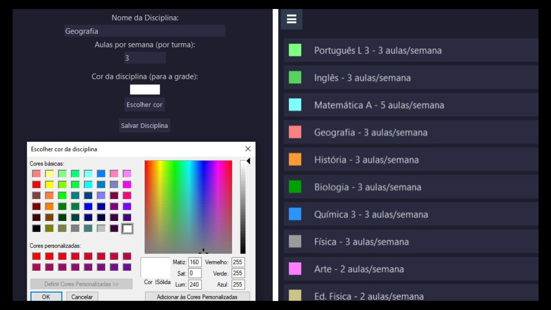The width and height of the screenshot is (551, 310).
Task: Click the Nome da Disciplina field
Action: (145, 31)
